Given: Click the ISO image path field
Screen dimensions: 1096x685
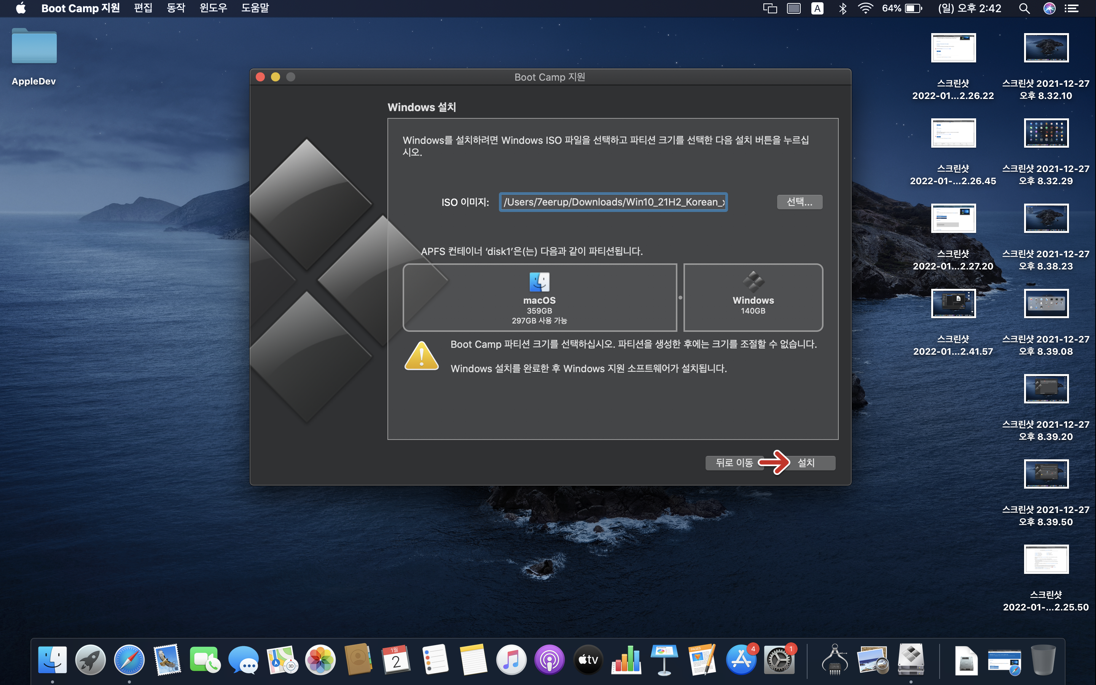Looking at the screenshot, I should click(613, 202).
